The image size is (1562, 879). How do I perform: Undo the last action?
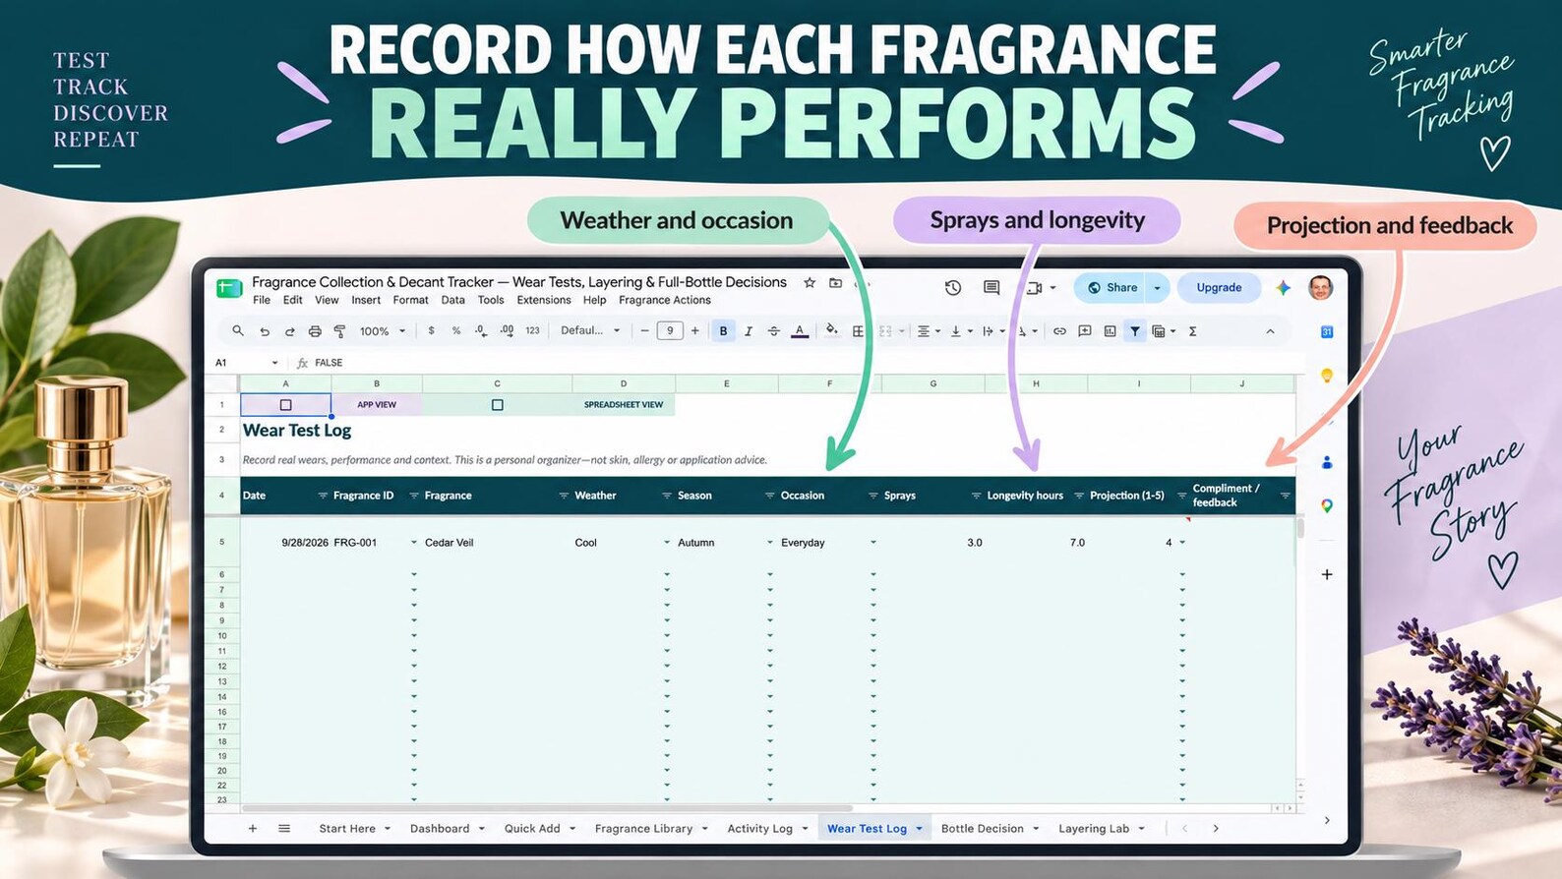[265, 331]
